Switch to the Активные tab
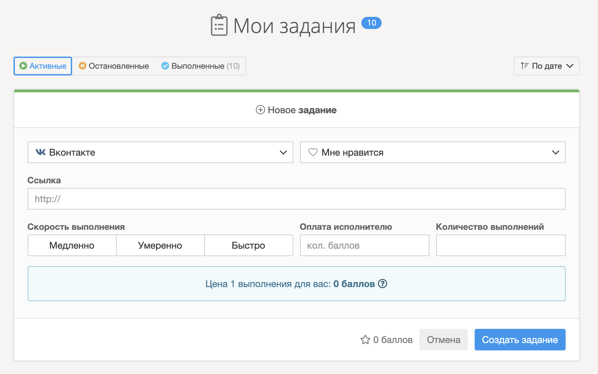The width and height of the screenshot is (598, 374). [x=43, y=66]
